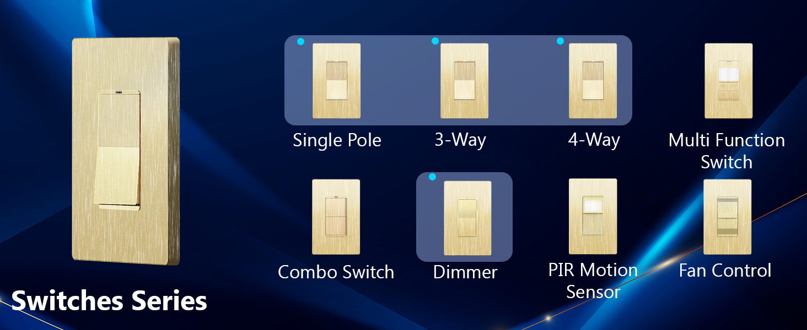
Task: Select the Dimmer switch thumbnail
Action: pyautogui.click(x=467, y=218)
